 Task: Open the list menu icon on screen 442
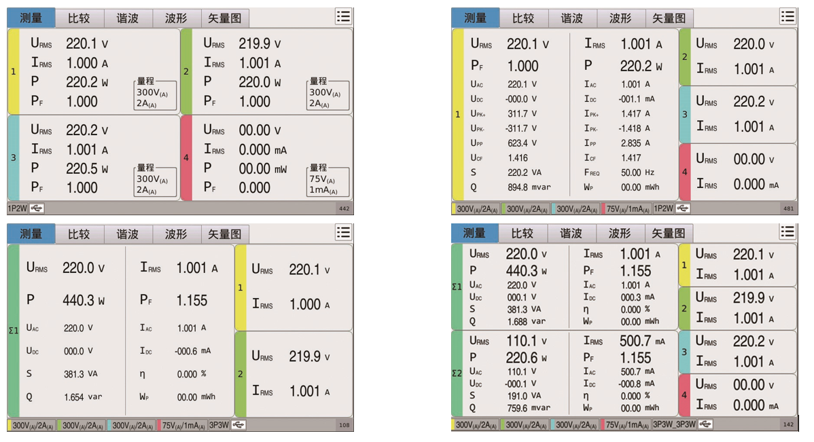[x=343, y=16]
